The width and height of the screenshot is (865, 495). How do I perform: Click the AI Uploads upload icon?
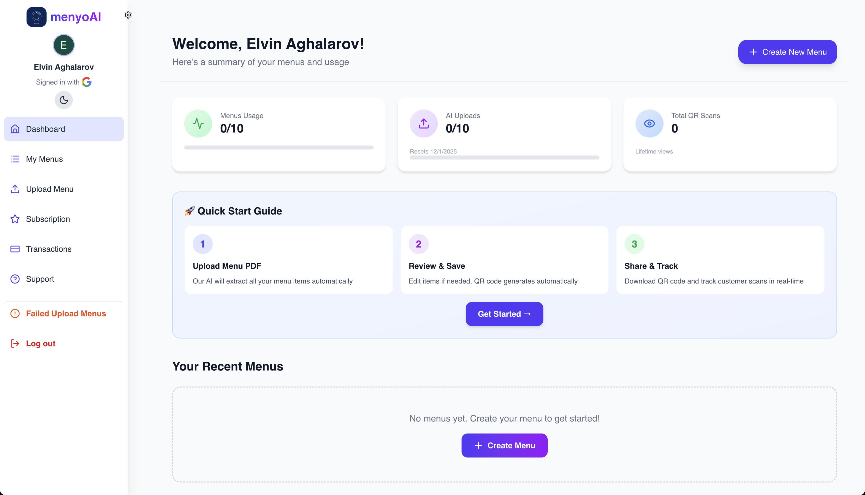[423, 123]
